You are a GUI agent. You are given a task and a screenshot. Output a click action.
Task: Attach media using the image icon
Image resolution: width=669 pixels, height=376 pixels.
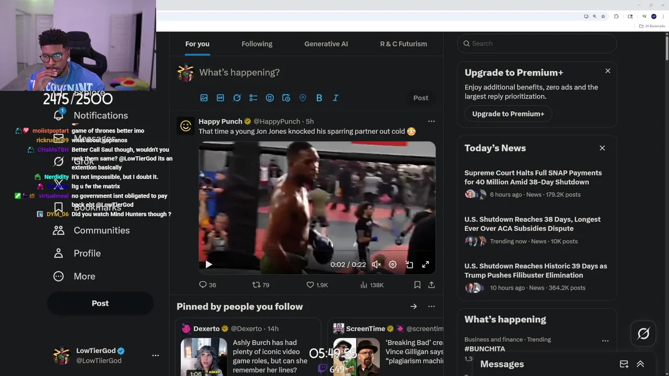[204, 98]
